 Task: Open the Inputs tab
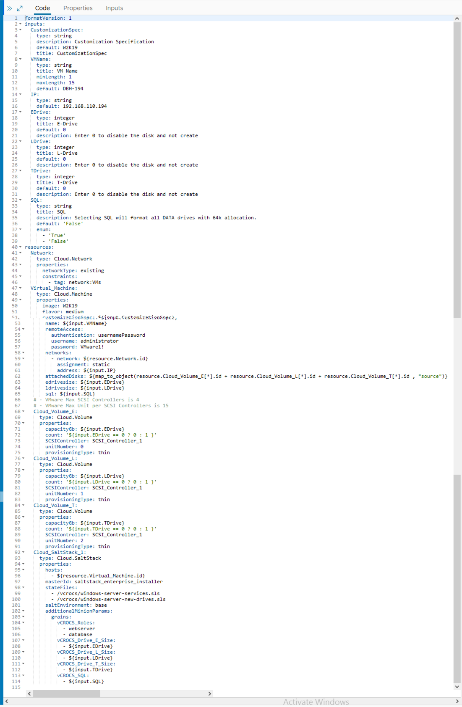pos(114,8)
